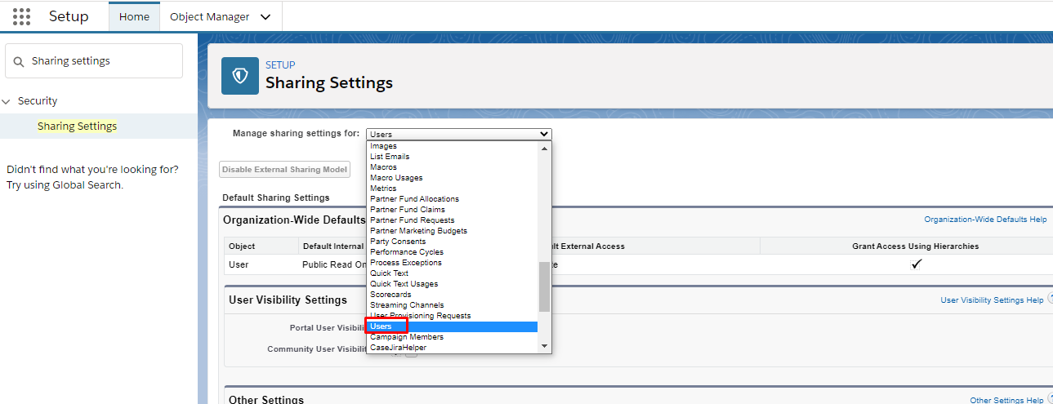Open the Manage sharing settings for dropdown

(458, 134)
